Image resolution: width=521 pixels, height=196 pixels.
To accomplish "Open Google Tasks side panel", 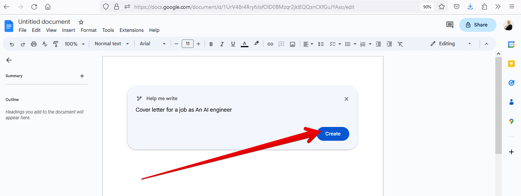I will (x=511, y=83).
